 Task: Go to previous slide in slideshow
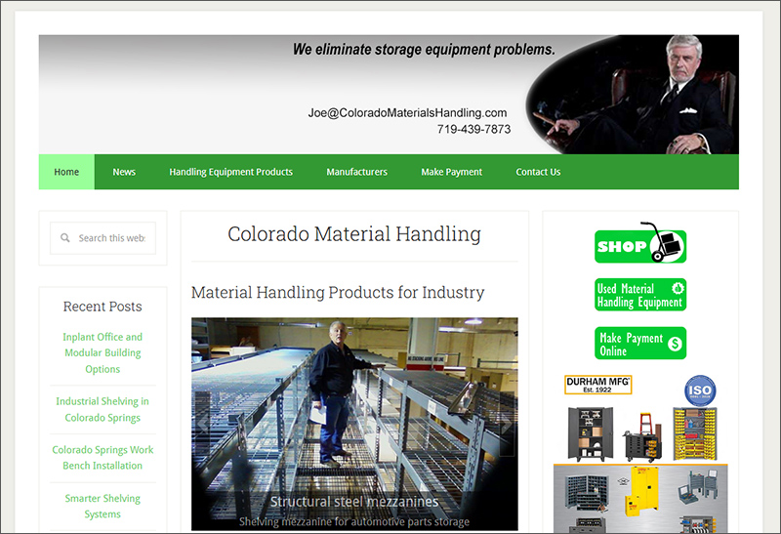[x=203, y=424]
